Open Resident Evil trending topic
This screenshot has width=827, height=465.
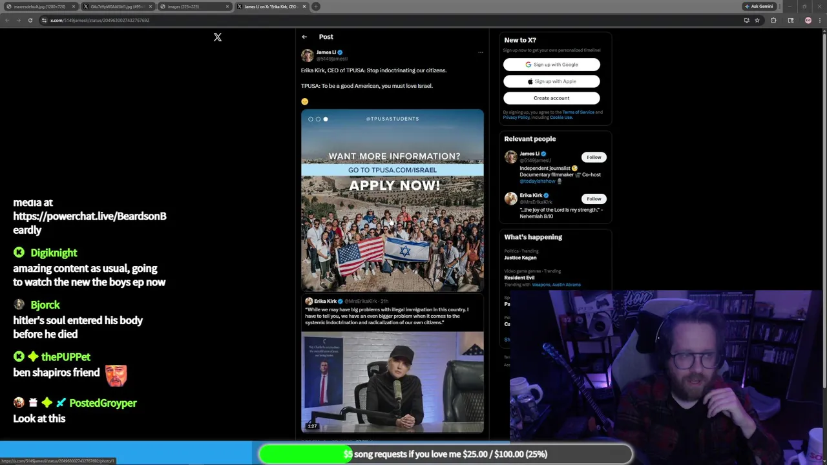point(519,278)
